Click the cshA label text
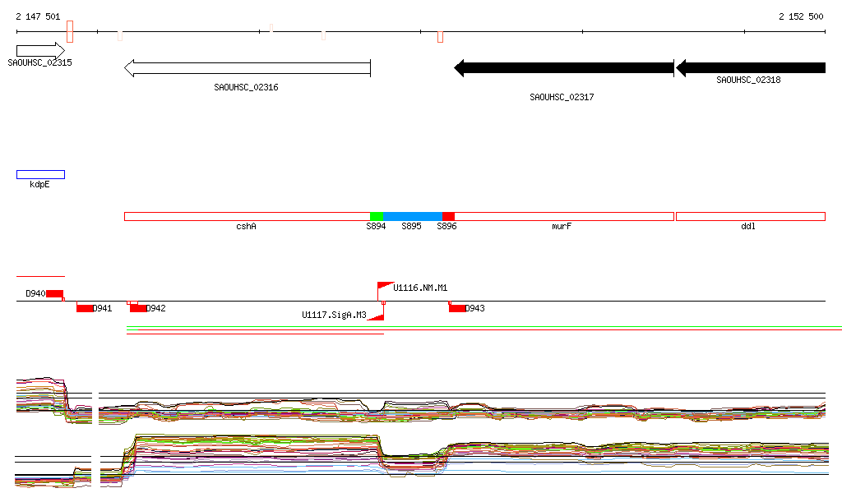The height and width of the screenshot is (502, 842). pos(247,226)
